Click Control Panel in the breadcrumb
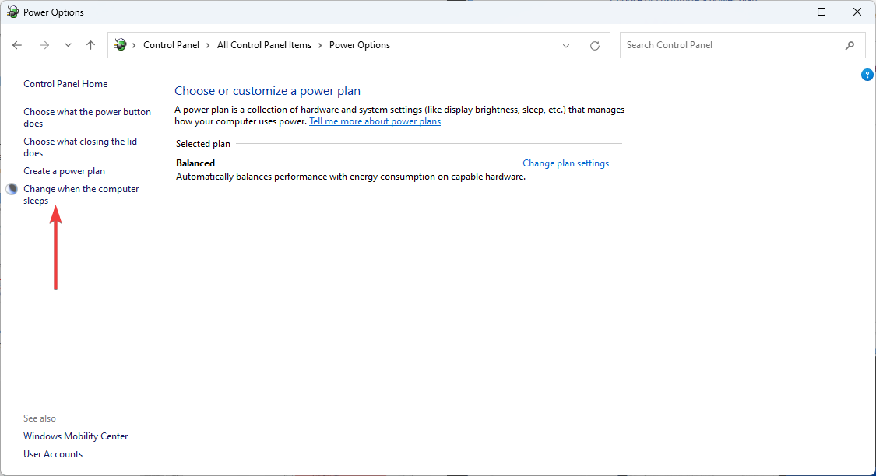 coord(171,45)
